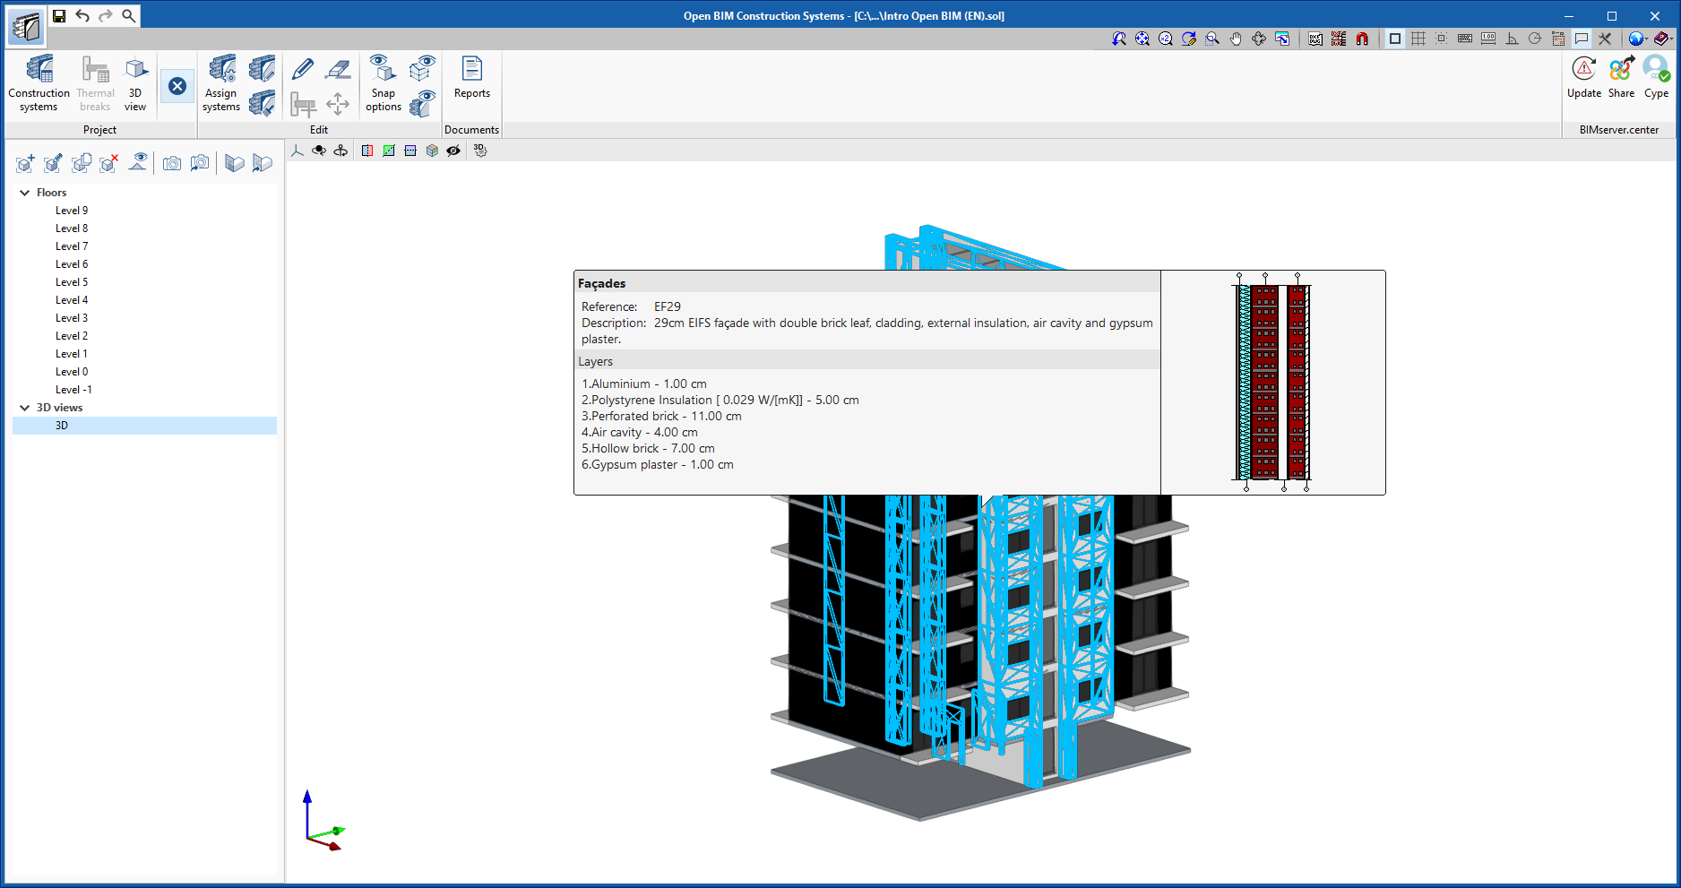This screenshot has height=888, width=1681.
Task: Select the brick icon with paint brush
Action: (262, 103)
